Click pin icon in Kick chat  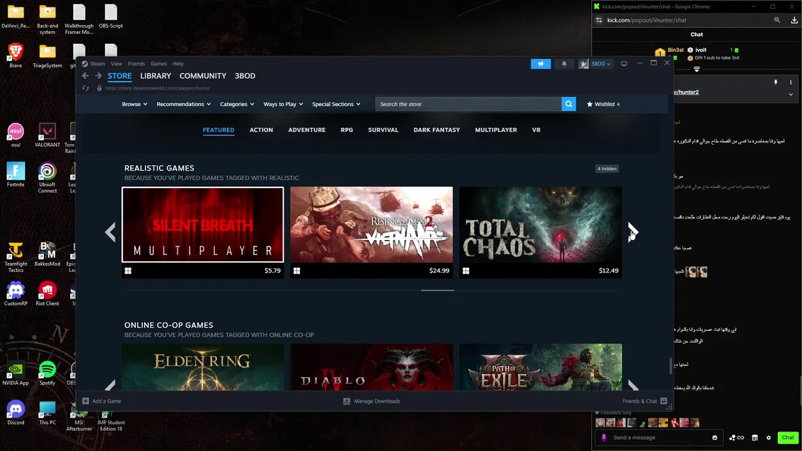(776, 82)
